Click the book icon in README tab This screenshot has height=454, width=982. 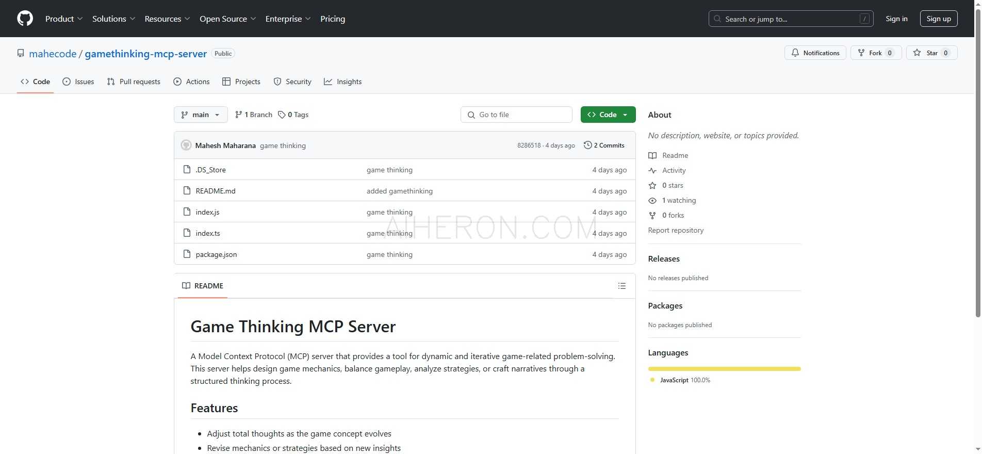(186, 286)
